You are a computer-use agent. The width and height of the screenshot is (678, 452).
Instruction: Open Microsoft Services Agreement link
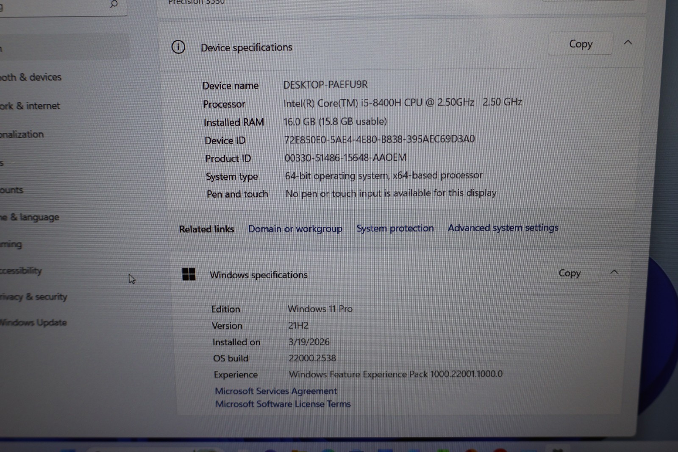pos(276,391)
